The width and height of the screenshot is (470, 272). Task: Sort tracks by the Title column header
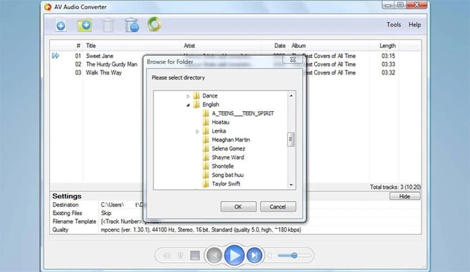click(x=91, y=46)
